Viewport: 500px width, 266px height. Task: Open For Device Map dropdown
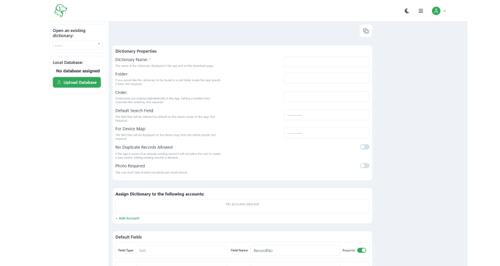pyautogui.click(x=326, y=133)
